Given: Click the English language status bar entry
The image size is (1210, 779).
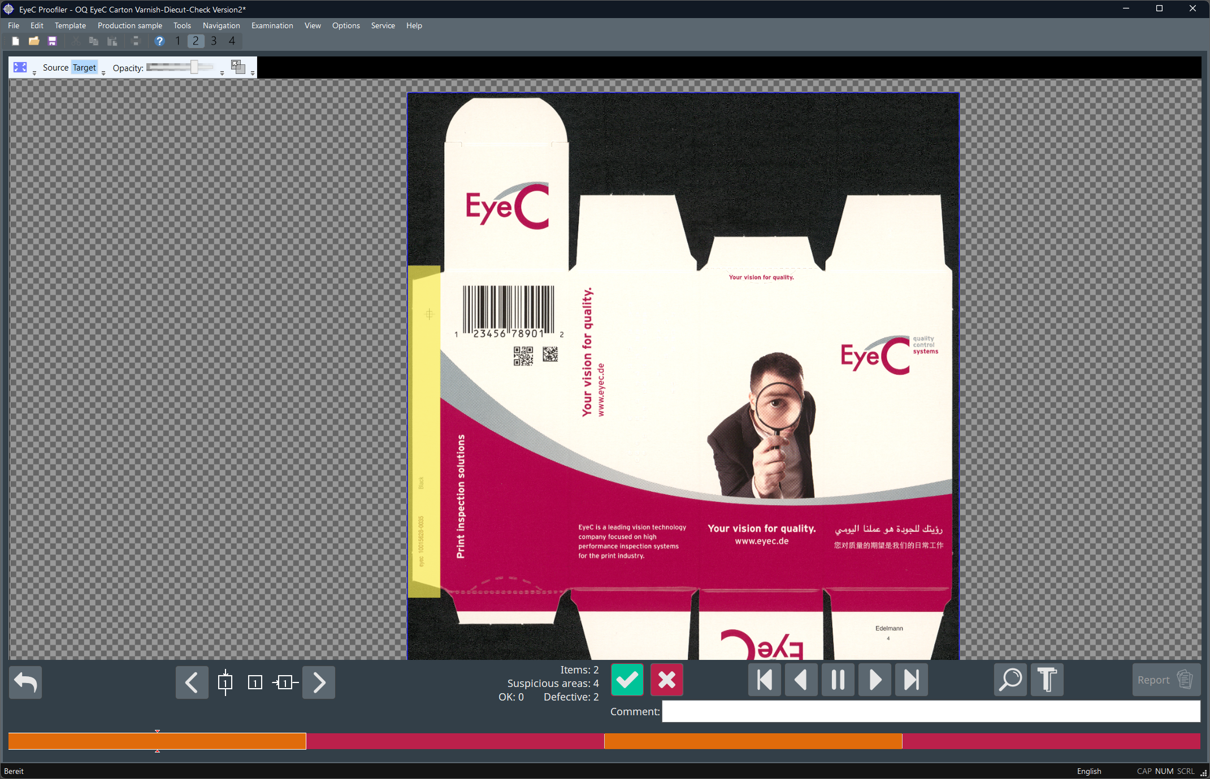Looking at the screenshot, I should click(1089, 771).
